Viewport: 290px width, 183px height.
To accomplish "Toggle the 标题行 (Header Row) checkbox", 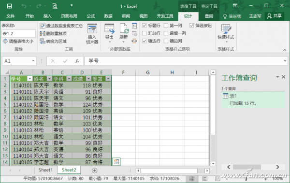I will 144,26.
